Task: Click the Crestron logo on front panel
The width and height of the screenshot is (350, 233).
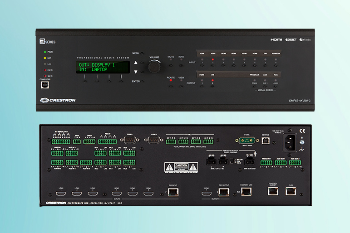Action: pyautogui.click(x=58, y=100)
